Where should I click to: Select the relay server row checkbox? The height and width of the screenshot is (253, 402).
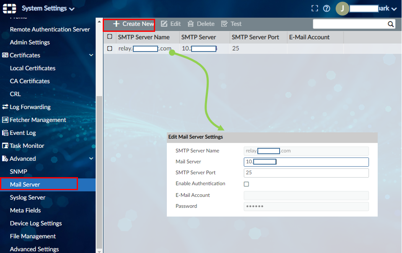[x=110, y=49]
